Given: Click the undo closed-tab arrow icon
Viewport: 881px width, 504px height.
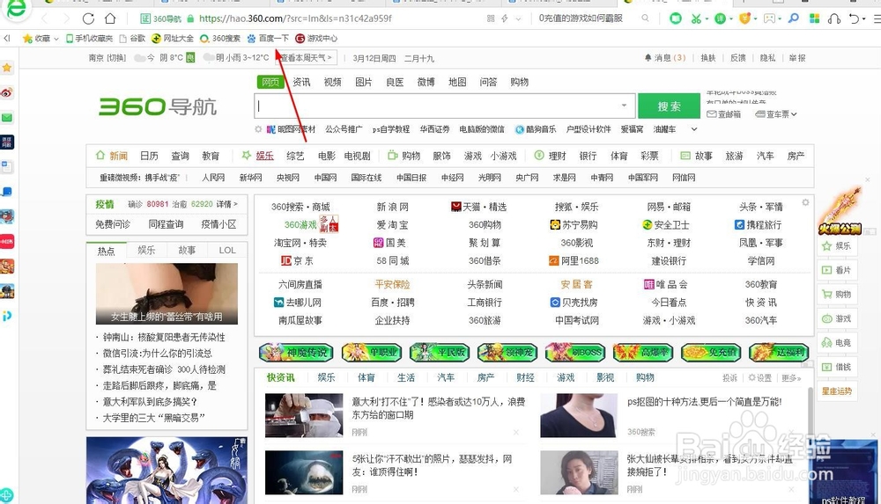Looking at the screenshot, I should pyautogui.click(x=855, y=18).
